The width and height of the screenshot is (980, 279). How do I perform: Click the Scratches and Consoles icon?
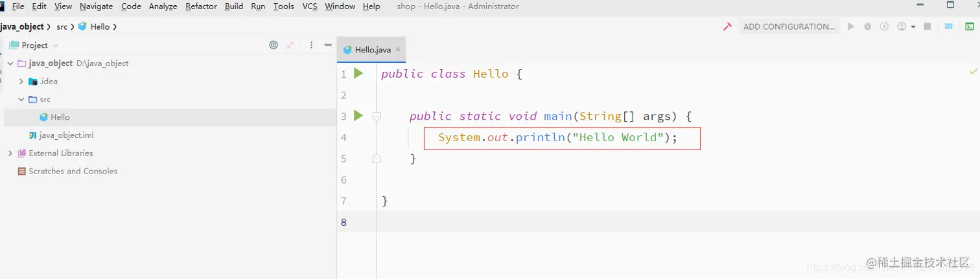[21, 171]
